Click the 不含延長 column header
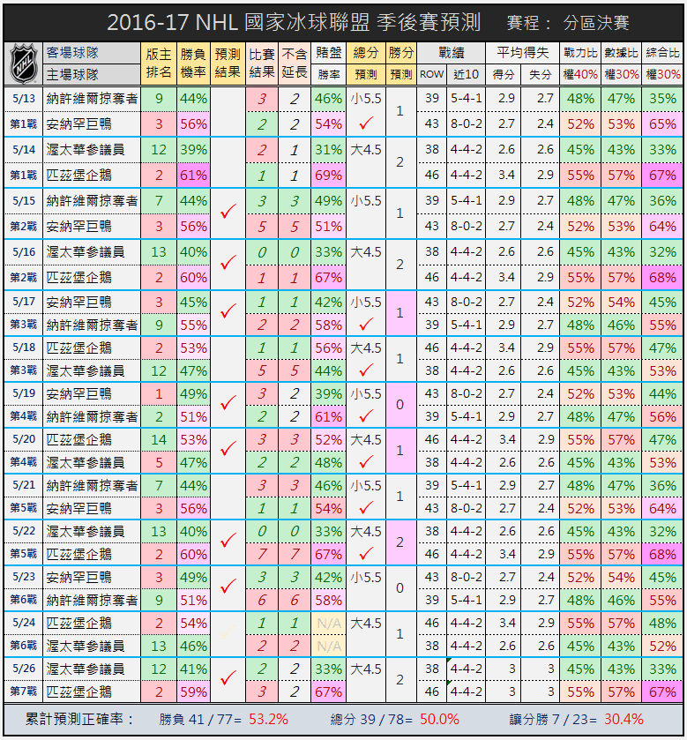687x740 pixels. click(x=295, y=64)
